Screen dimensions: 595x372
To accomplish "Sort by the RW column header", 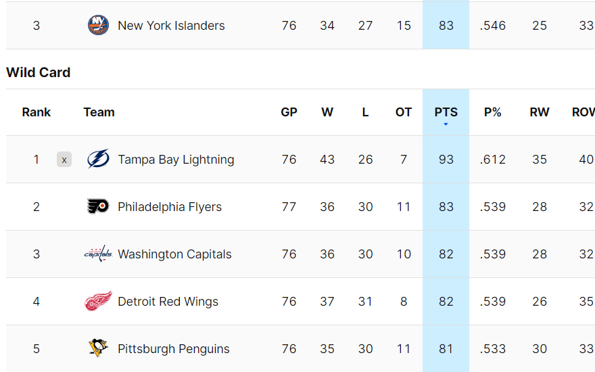I will coord(540,112).
